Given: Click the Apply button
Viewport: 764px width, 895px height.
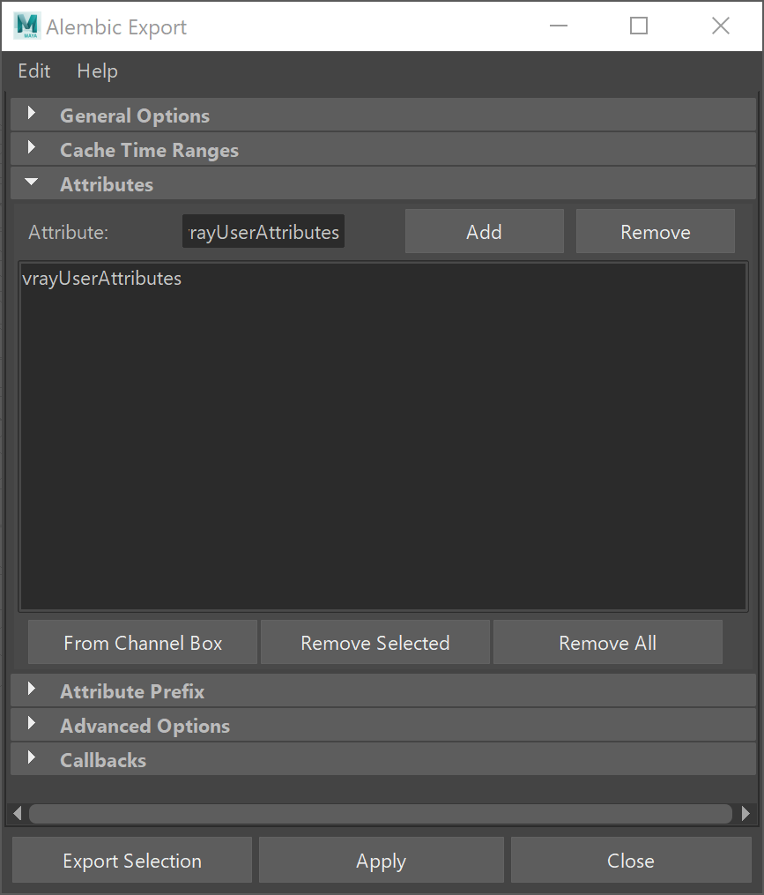Looking at the screenshot, I should click(382, 861).
